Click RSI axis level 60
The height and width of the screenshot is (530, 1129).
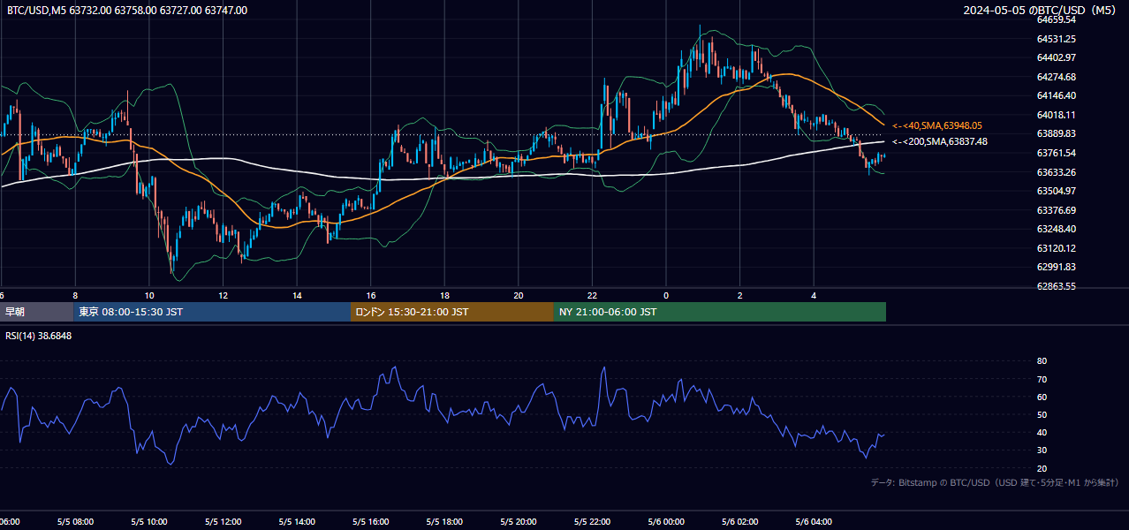(x=1042, y=397)
